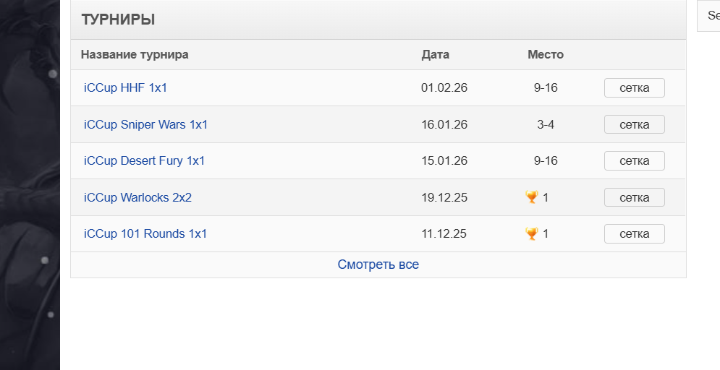Open the iCCup Warlocks 2x2 tournament link
This screenshot has width=720, height=370.
tap(137, 197)
